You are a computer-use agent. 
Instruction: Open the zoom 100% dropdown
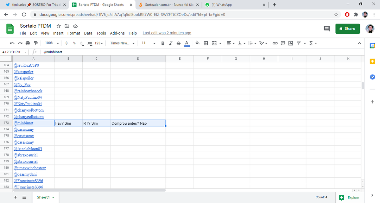(52, 43)
